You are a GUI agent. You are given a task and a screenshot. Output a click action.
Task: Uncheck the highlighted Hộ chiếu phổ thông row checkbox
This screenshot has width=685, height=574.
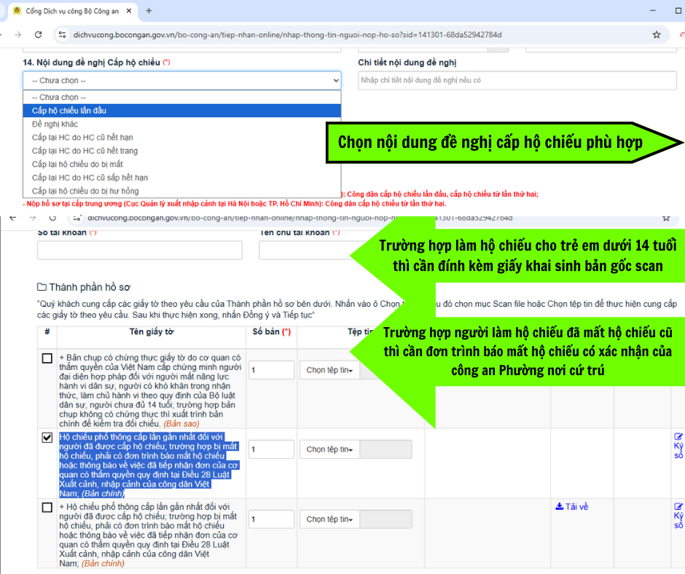[x=47, y=438]
